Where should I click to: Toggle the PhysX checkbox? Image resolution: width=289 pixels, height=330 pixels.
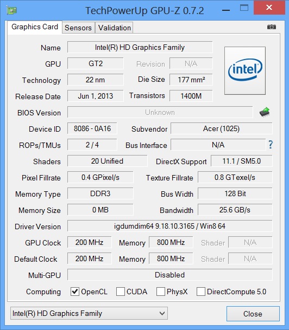pos(161,292)
